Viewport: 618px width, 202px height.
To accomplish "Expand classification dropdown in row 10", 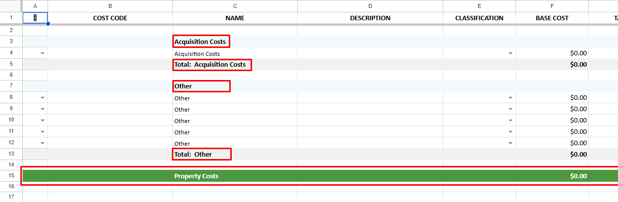I will pos(510,121).
